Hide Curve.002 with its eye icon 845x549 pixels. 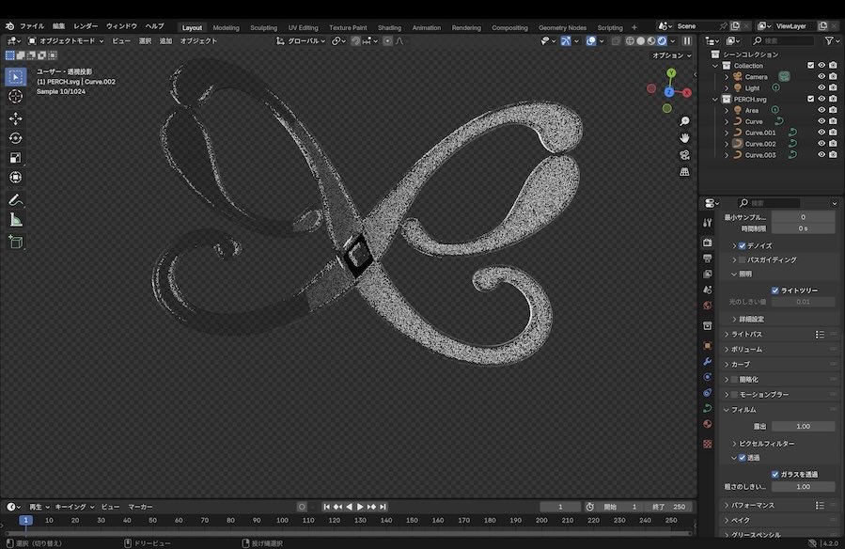point(822,144)
